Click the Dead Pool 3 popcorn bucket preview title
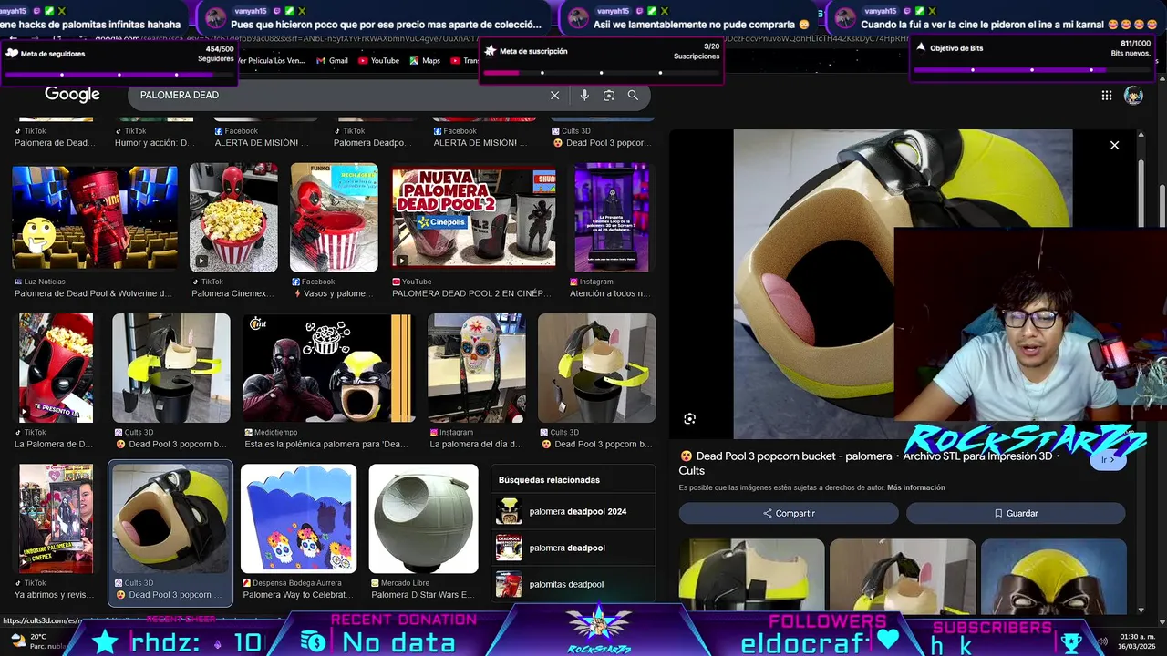Viewport: 1167px width, 656px height. coord(870,463)
